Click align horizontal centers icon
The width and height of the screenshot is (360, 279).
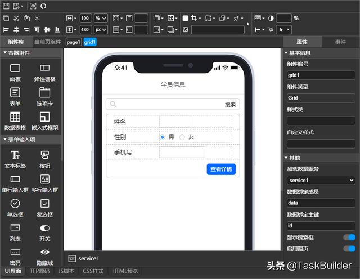(x=16, y=29)
